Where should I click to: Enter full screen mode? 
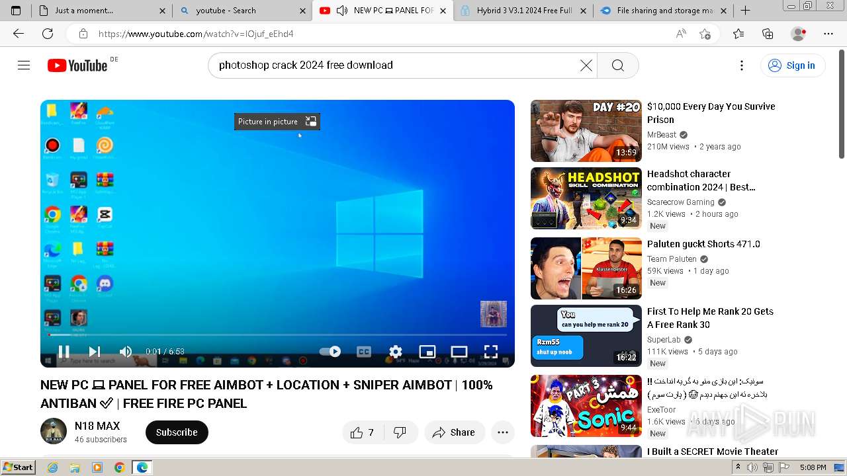[x=491, y=352]
